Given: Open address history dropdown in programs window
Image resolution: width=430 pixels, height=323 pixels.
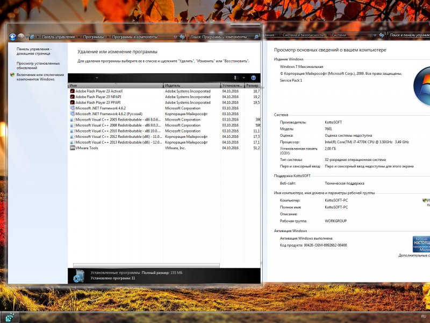Looking at the screenshot, I should click(175, 37).
